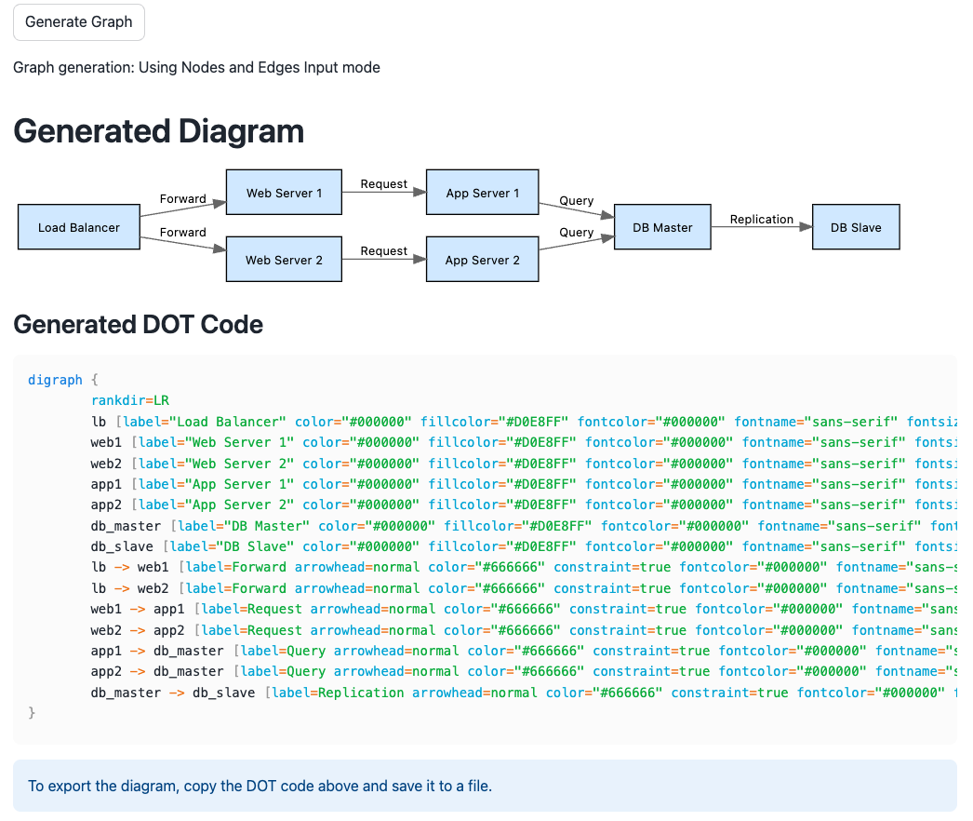
Task: Click the 'web1 -> app1' edge code line
Action: pyautogui.click(x=524, y=609)
